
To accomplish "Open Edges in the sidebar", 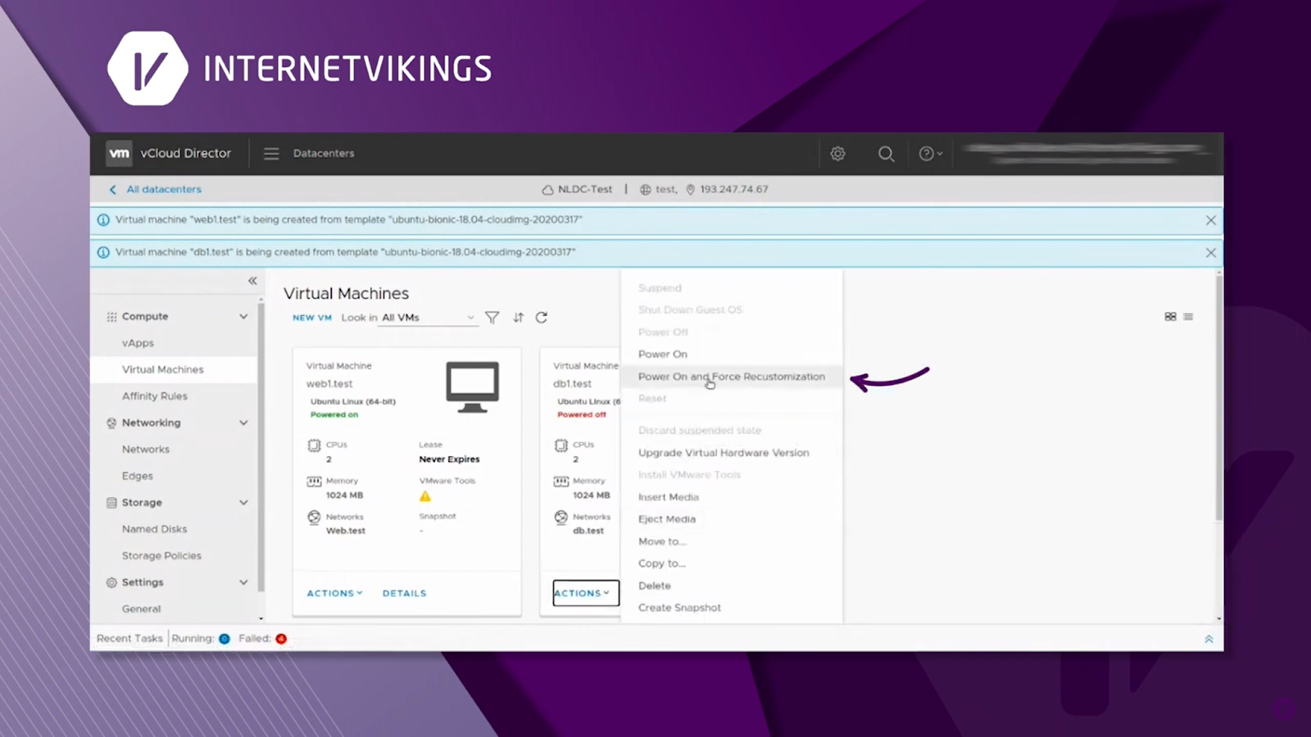I will tap(138, 476).
